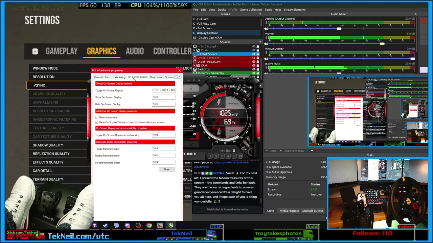
Task: Show the Droid - FaceCam source
Action: 254,58
